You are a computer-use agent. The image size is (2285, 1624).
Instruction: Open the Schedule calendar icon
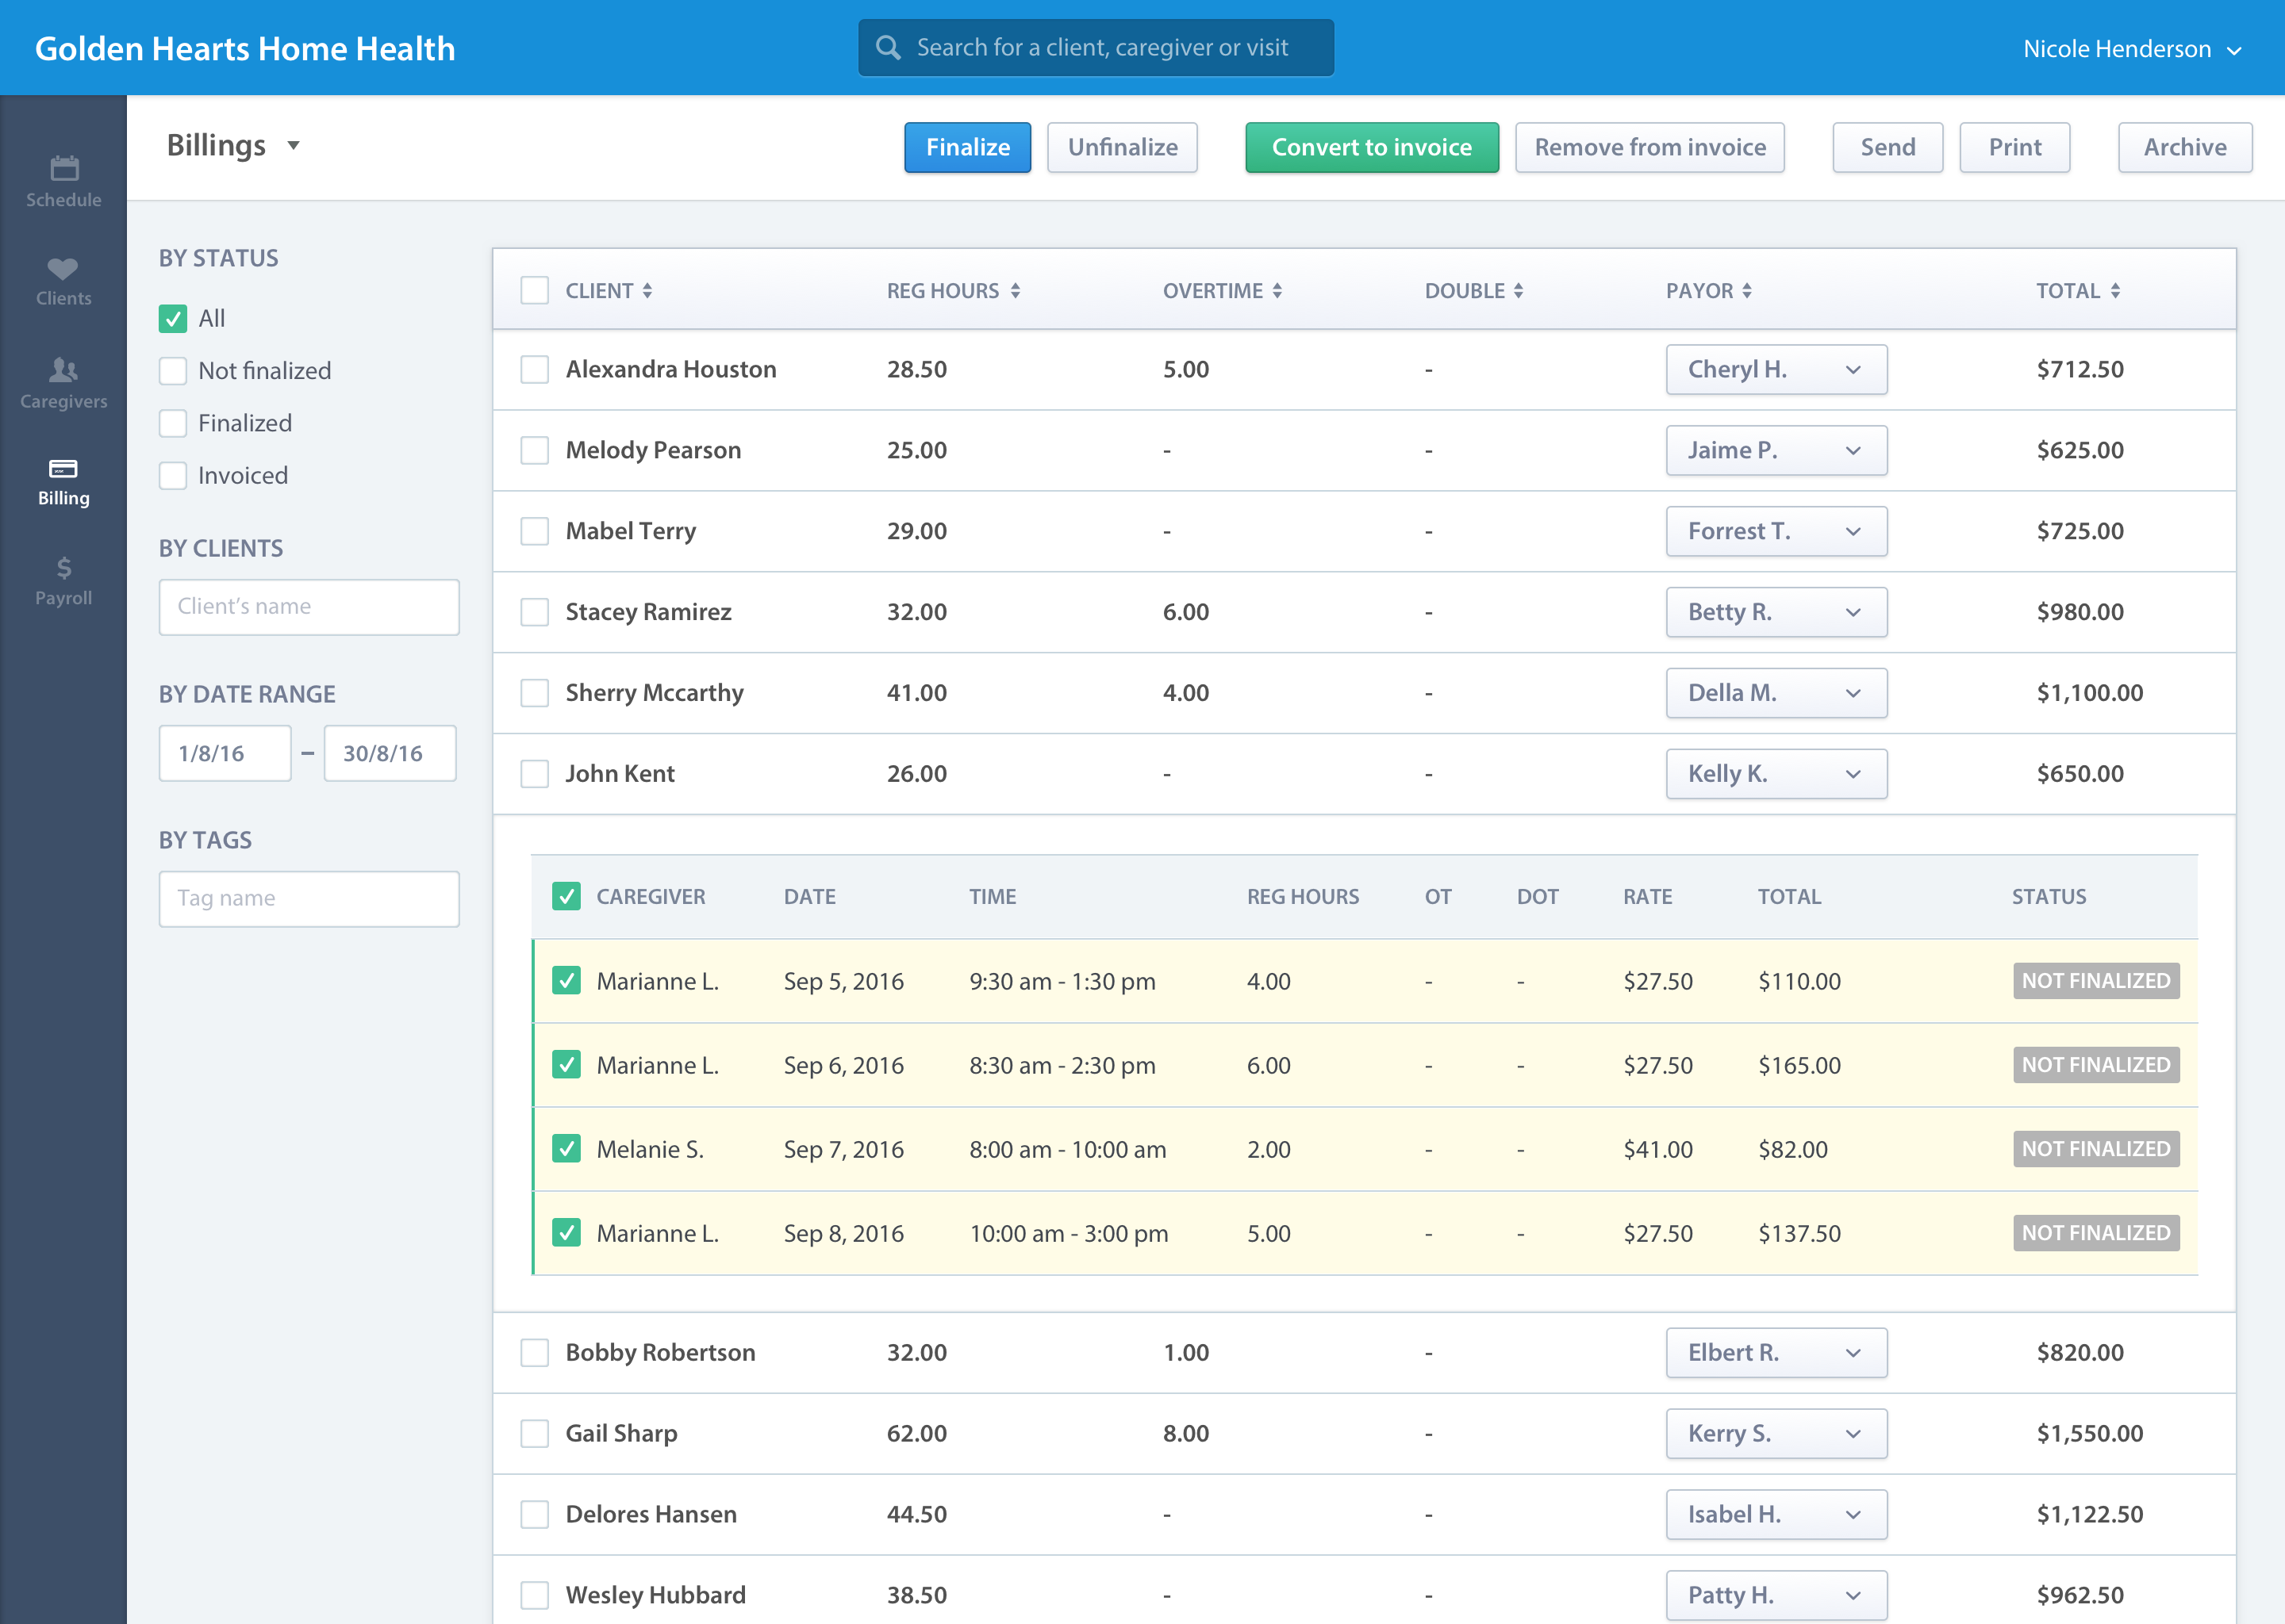point(64,168)
